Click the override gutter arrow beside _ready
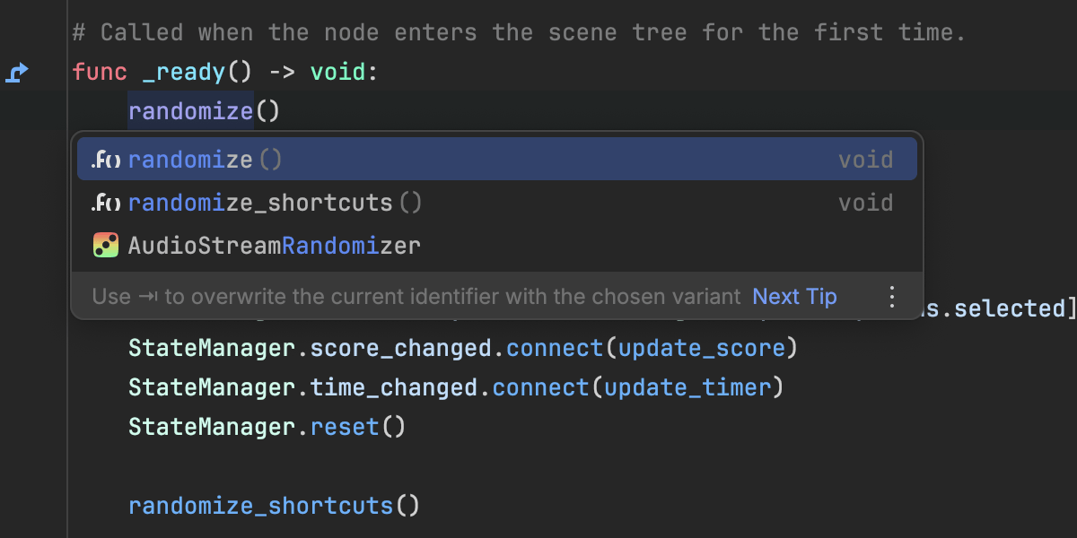 (18, 73)
